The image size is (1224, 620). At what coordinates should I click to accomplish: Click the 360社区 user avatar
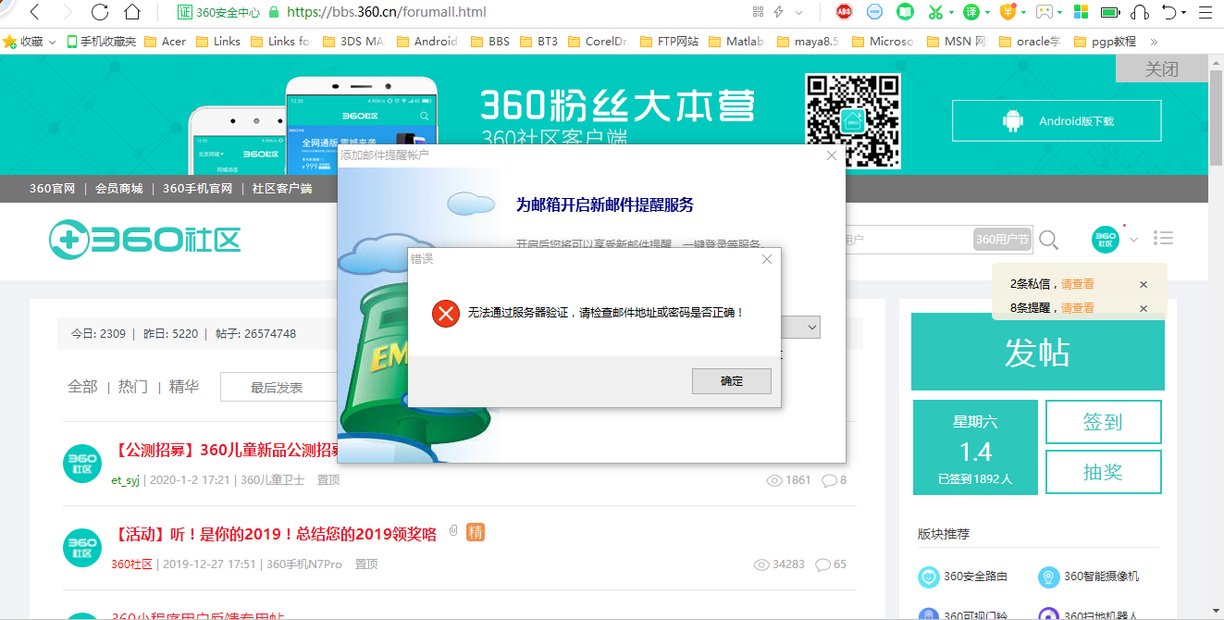point(1106,240)
